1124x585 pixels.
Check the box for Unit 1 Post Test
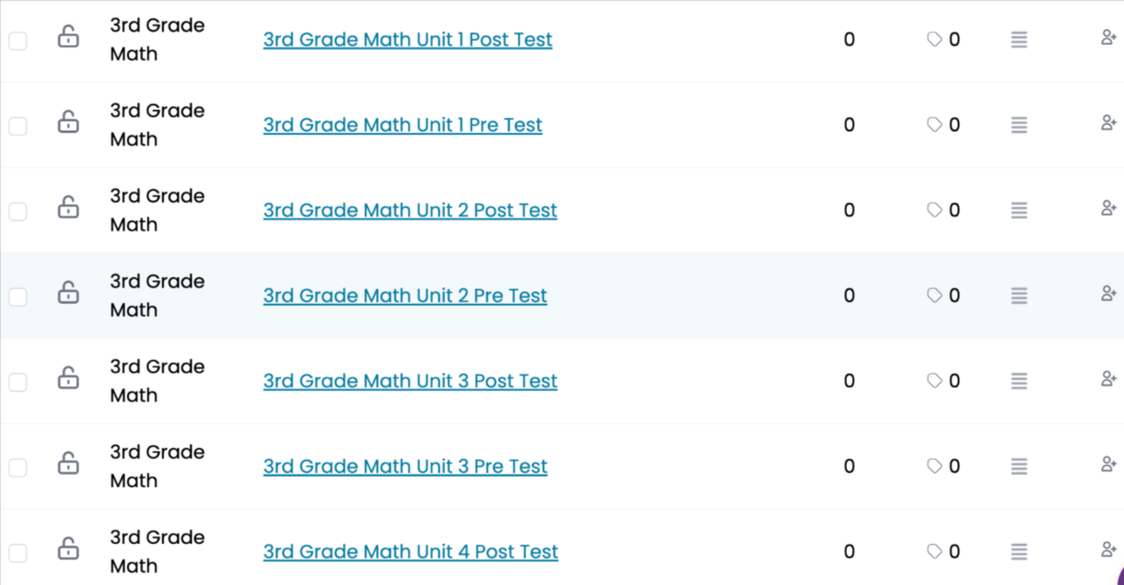tap(18, 41)
